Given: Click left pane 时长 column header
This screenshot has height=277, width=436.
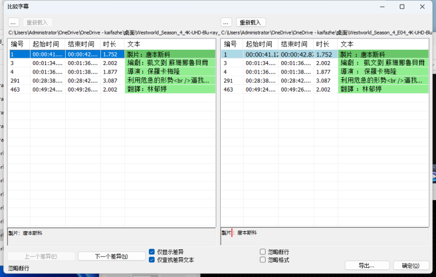Looking at the screenshot, I should (113, 44).
